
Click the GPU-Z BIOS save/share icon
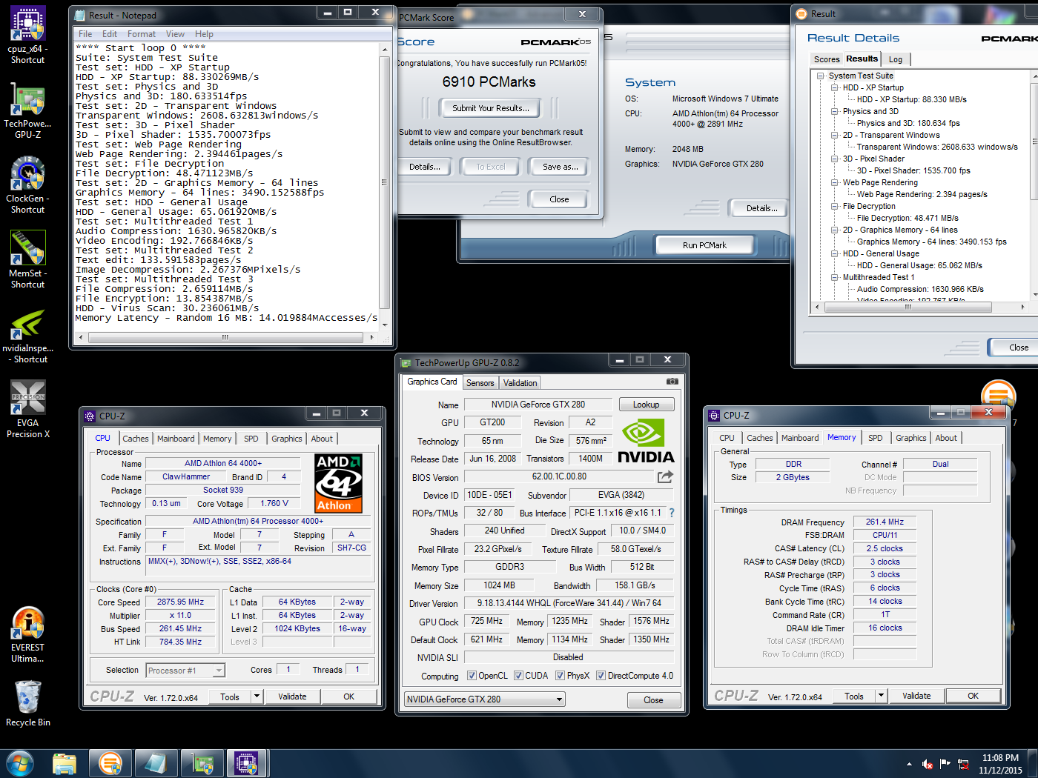[x=665, y=476]
